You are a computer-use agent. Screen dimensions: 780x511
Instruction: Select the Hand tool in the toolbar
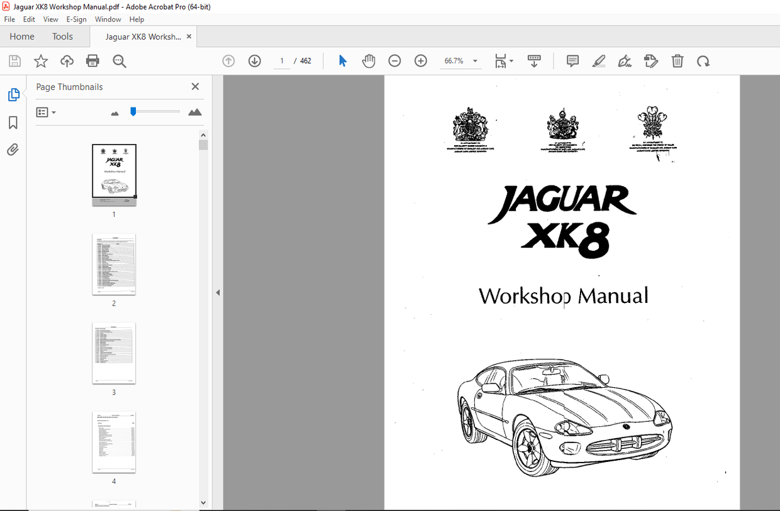click(369, 60)
